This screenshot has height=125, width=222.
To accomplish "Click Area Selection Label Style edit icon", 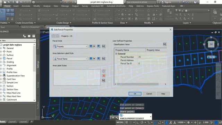I will point(91,59).
